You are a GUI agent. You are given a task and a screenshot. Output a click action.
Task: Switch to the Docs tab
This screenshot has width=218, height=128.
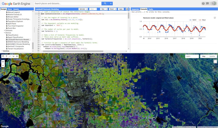(x=10, y=9)
